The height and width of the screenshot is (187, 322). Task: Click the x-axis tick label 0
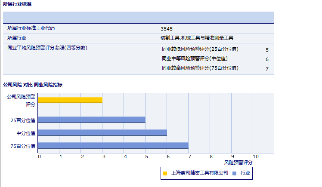click(x=39, y=156)
